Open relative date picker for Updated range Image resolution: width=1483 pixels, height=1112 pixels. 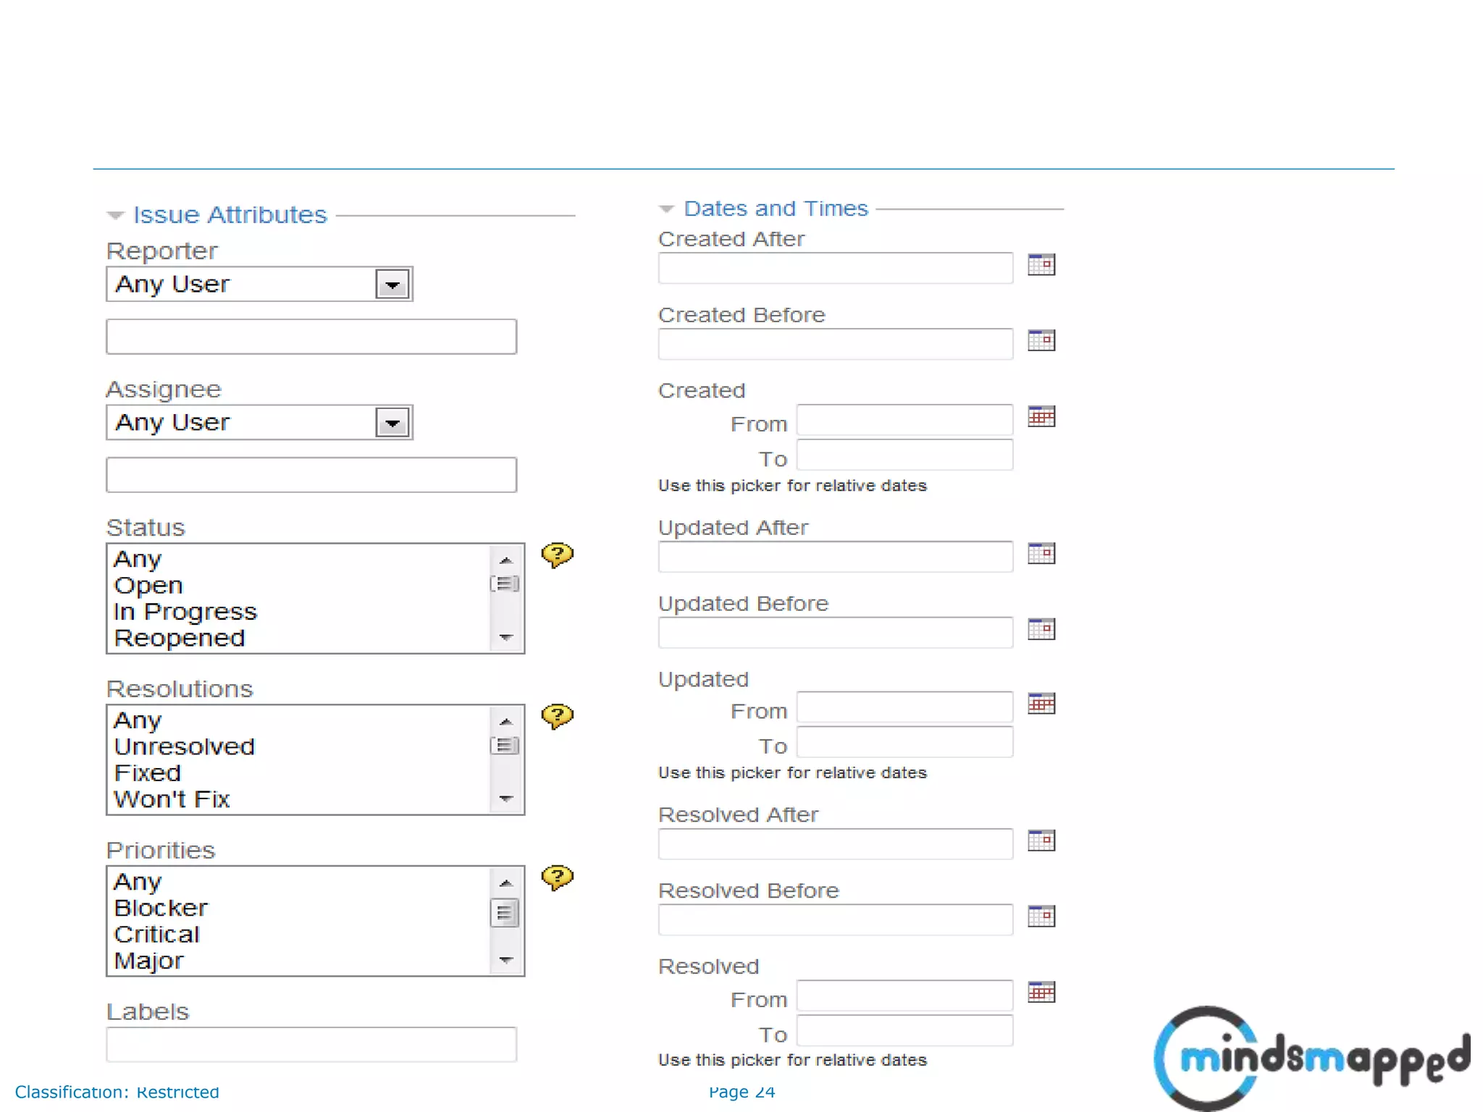coord(1041,704)
